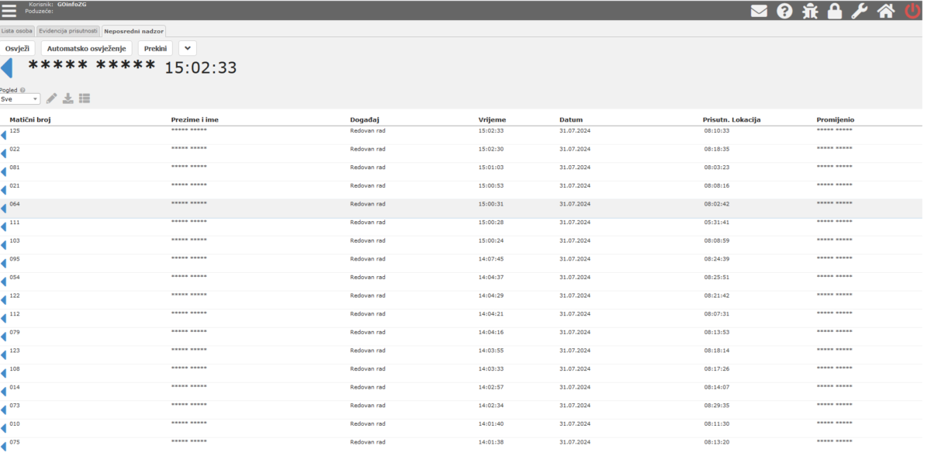931x456 pixels.
Task: Click the large blue arrow beside the clock
Action: click(6, 67)
